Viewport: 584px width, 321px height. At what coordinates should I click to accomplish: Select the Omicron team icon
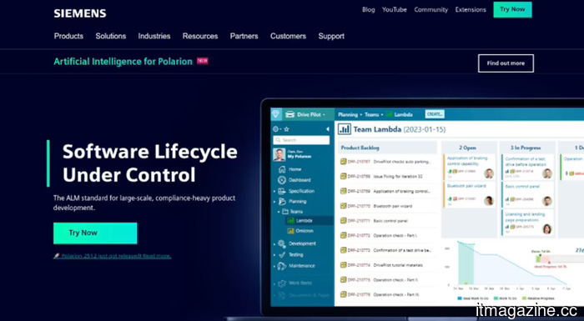291,231
